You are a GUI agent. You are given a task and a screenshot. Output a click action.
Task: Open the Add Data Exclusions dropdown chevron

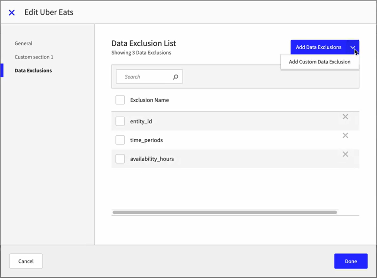(x=354, y=47)
